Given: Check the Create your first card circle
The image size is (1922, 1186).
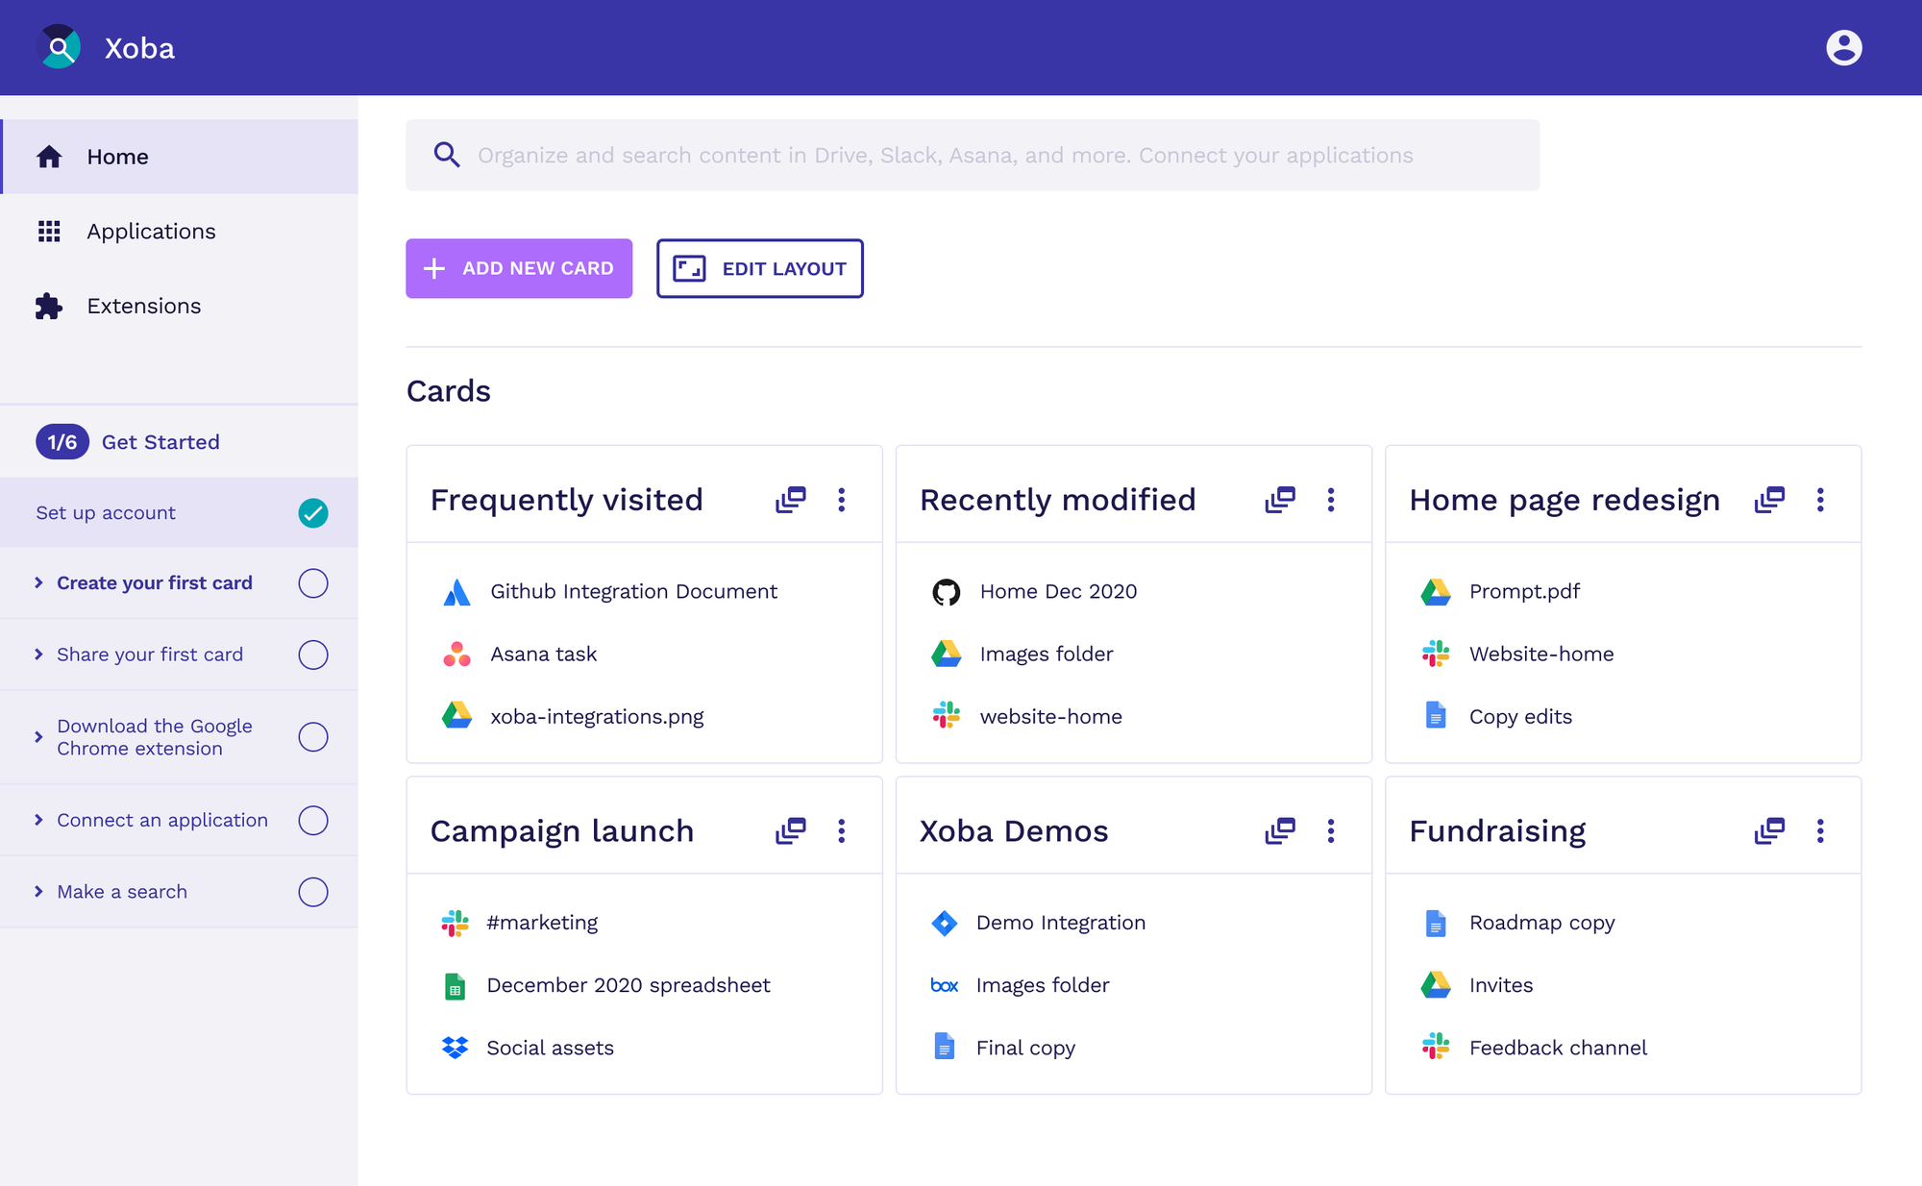Looking at the screenshot, I should (x=312, y=583).
